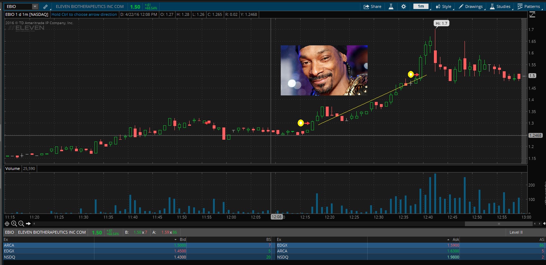
Task: Click the A: 1.59 x 86 ask quote
Action: pos(165,232)
